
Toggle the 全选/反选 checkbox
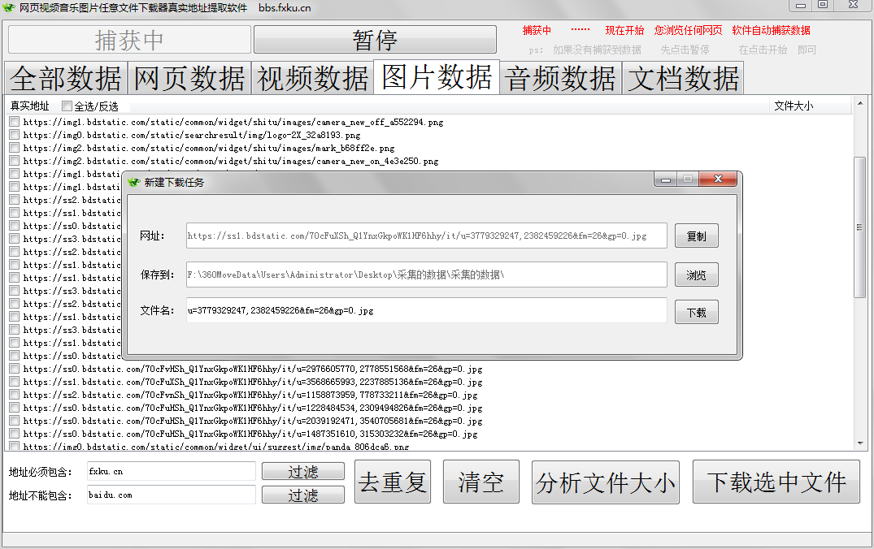[67, 106]
